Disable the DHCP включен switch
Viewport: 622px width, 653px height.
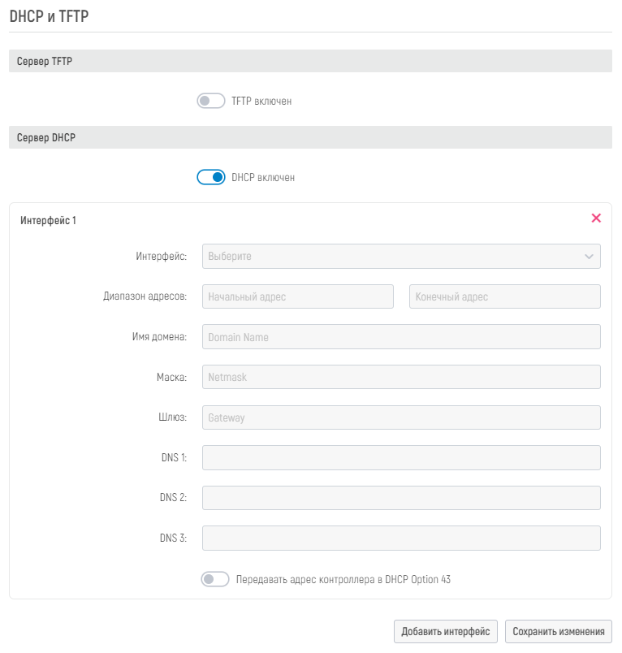tap(210, 177)
